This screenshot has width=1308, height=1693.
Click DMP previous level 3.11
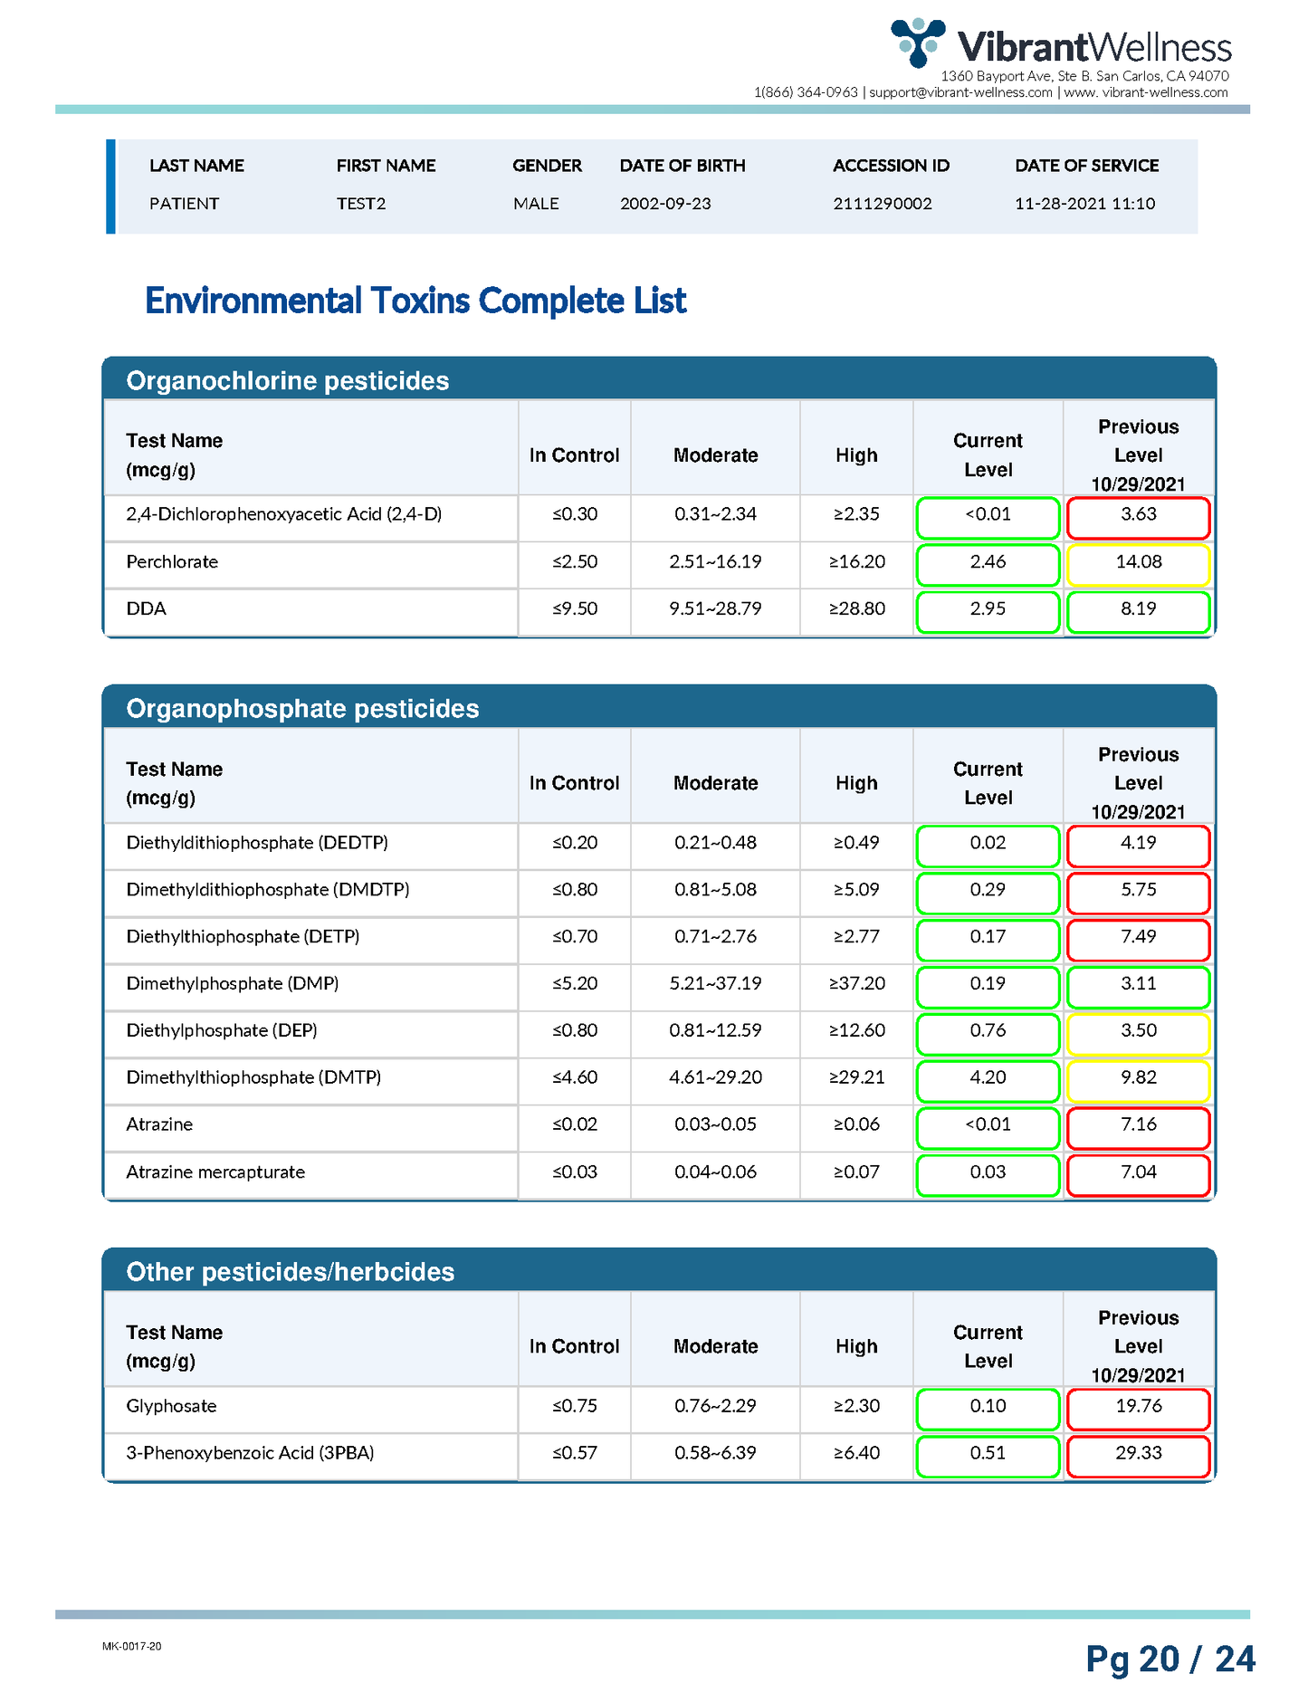pyautogui.click(x=1139, y=988)
